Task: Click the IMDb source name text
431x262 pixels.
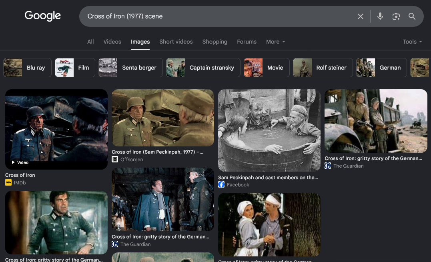Action: coord(20,183)
